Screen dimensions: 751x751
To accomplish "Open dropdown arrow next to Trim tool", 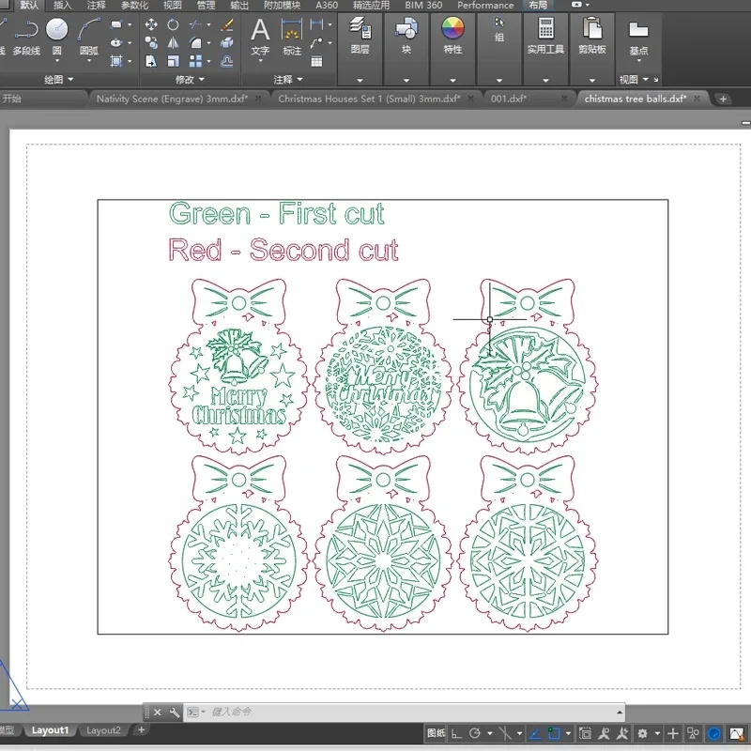I will tap(208, 24).
